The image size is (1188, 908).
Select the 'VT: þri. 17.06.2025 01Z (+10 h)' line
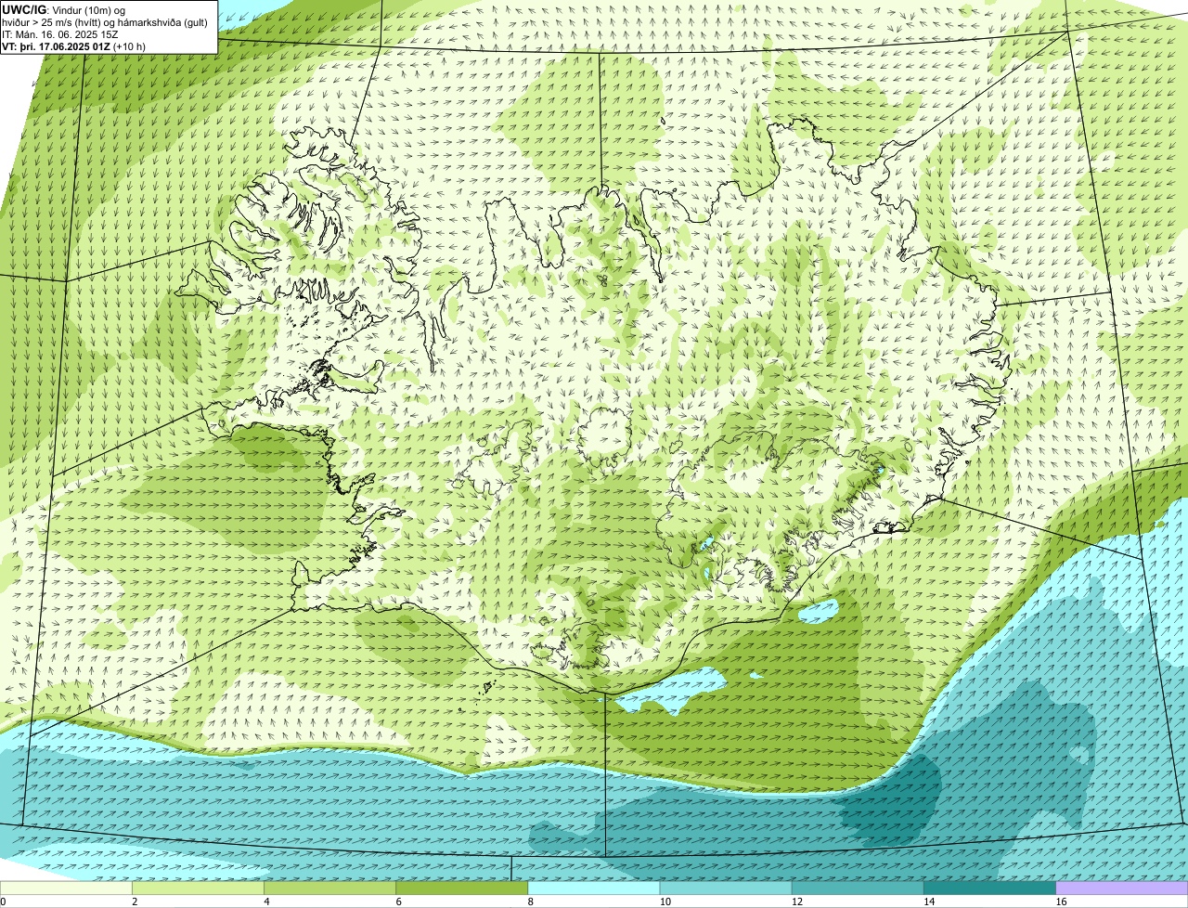click(x=74, y=46)
